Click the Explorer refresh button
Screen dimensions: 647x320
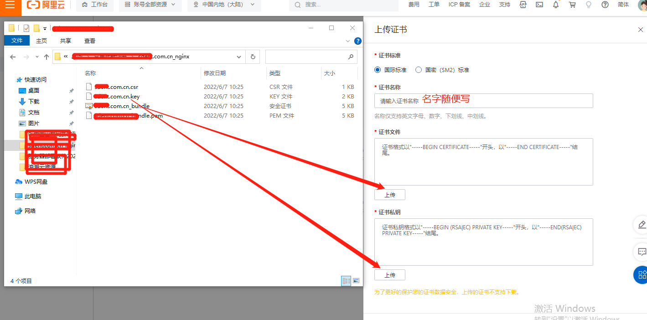pos(253,57)
